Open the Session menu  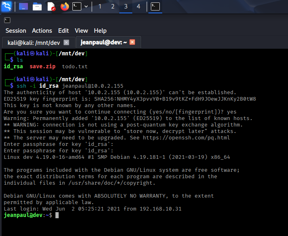tap(16, 31)
